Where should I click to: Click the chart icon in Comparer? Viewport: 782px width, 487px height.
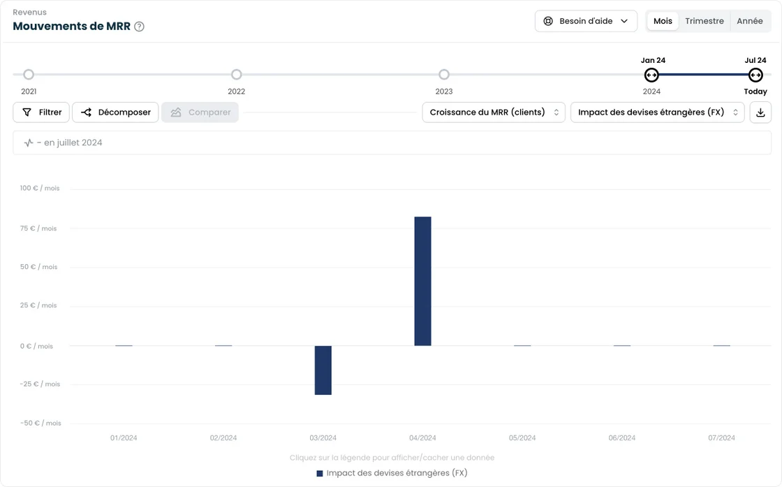click(176, 112)
